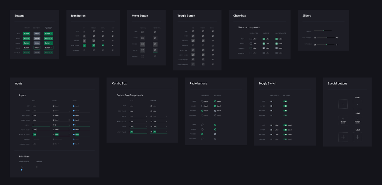
Task: Click the vertical hover Menu Button icon
Action: [x=143, y=38]
